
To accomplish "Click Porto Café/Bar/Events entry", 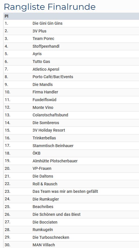I will coord(53,77).
